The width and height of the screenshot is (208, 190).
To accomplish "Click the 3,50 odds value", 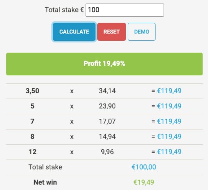I will (x=32, y=91).
